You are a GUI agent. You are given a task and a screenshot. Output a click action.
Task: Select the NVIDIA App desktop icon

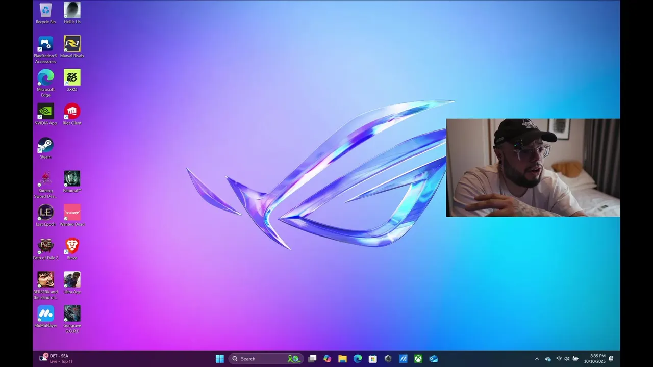tap(45, 114)
